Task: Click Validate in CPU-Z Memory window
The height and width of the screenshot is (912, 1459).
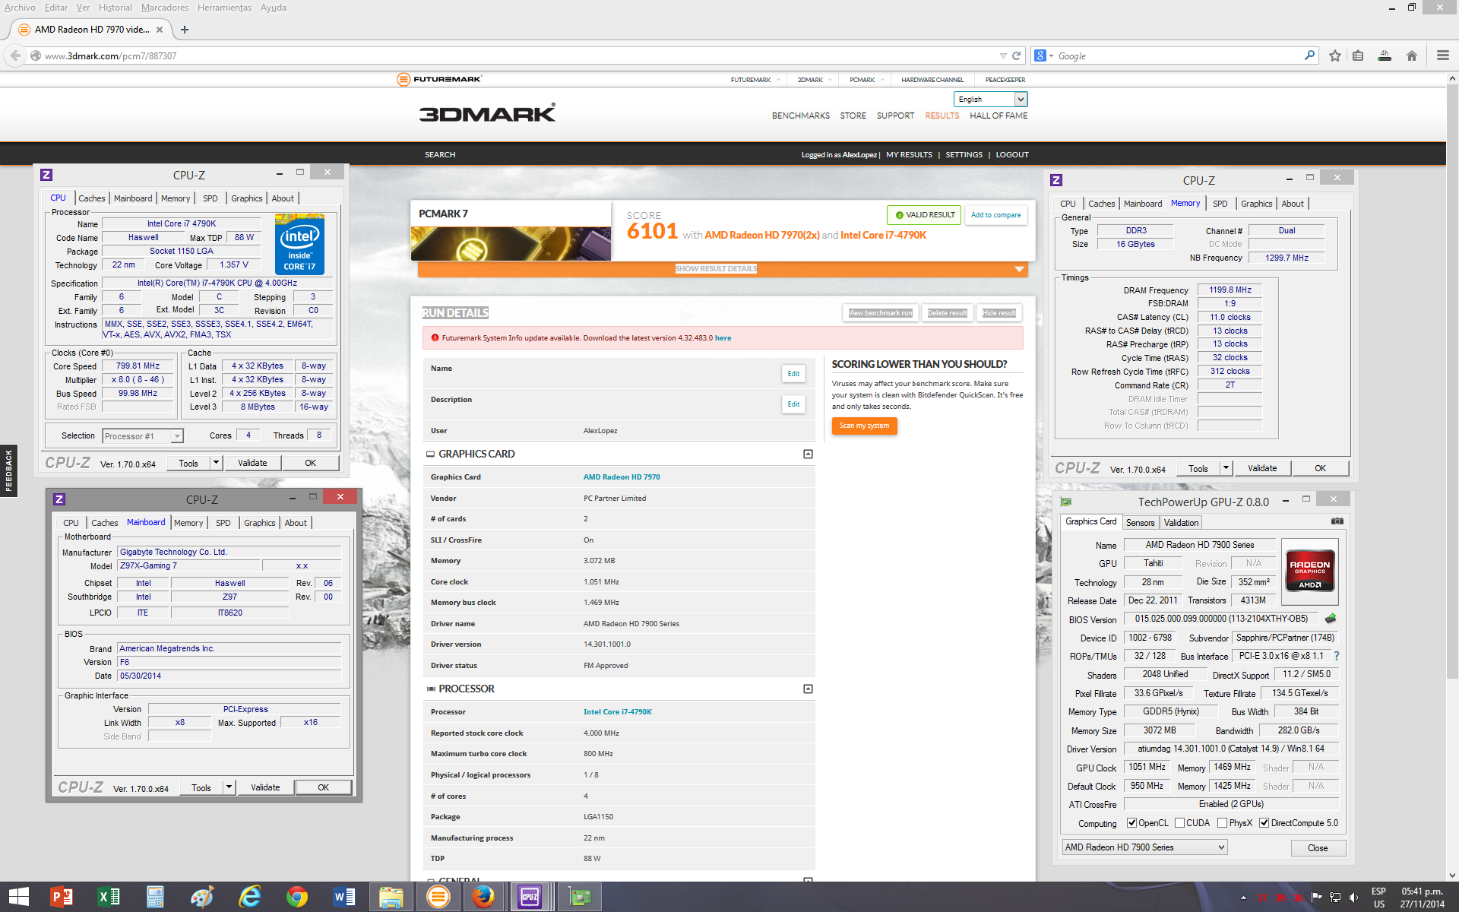Action: (1262, 468)
